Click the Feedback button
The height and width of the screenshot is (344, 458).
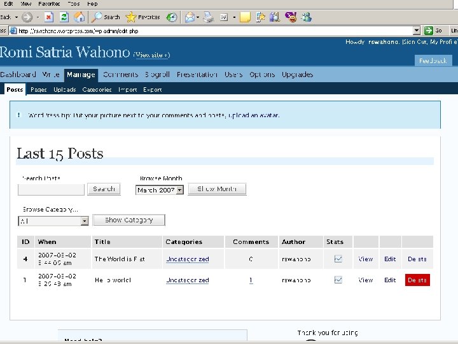coord(433,61)
